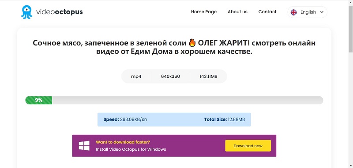Click the chevron arrow beside English

coord(322,12)
